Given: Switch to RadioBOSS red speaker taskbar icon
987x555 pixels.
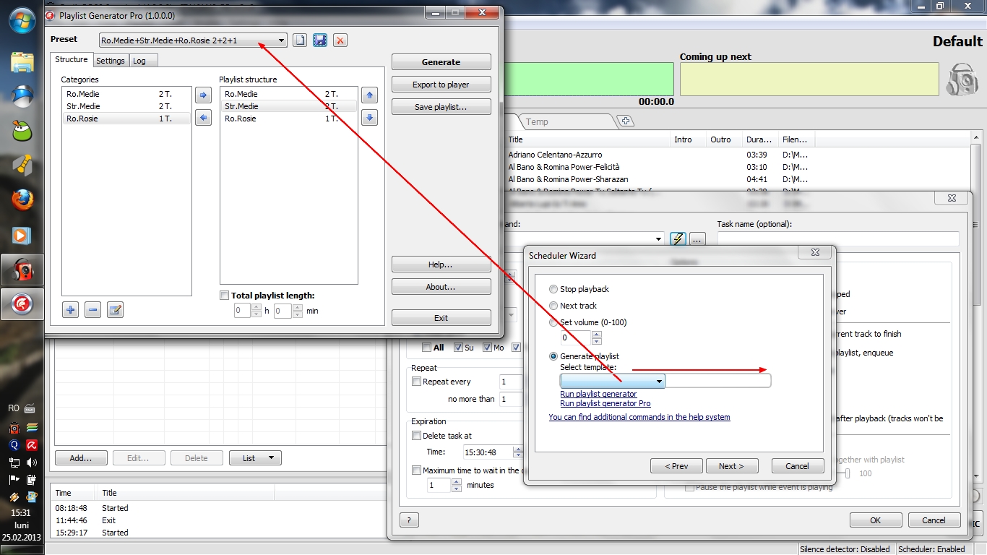Looking at the screenshot, I should pos(22,270).
